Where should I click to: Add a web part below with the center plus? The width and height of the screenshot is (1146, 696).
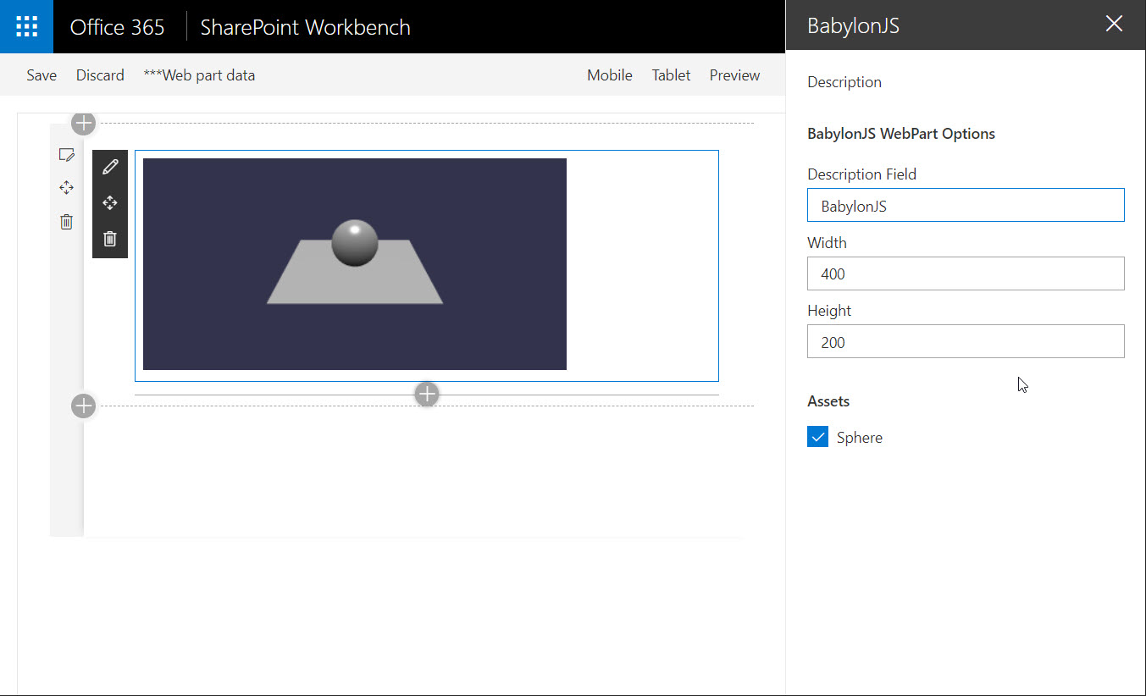427,394
